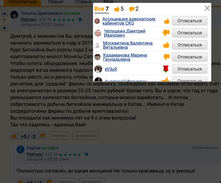The image size is (221, 183).
Task: Close the voters popup with X
Action: pos(207,8)
